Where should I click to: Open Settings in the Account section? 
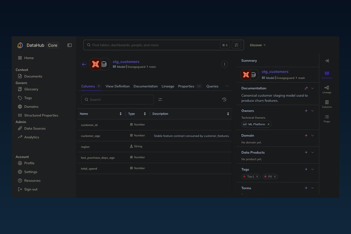coord(27,172)
